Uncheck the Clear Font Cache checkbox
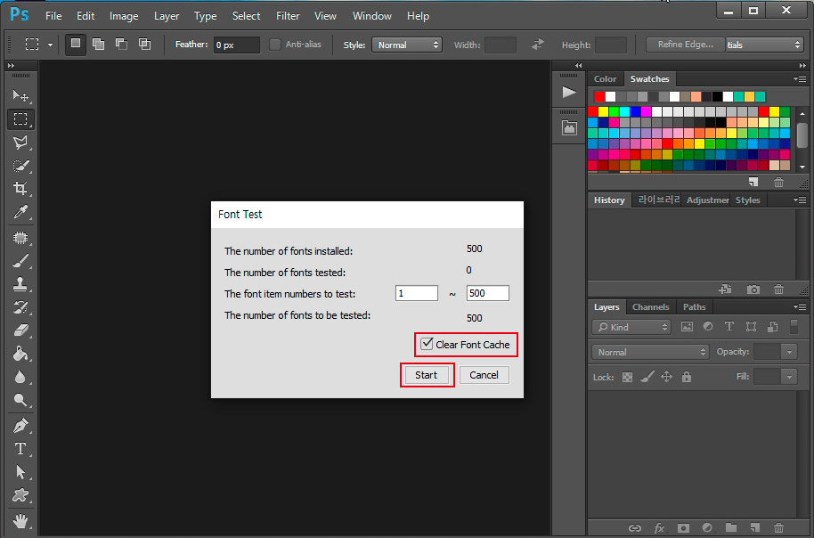The width and height of the screenshot is (814, 538). 427,343
